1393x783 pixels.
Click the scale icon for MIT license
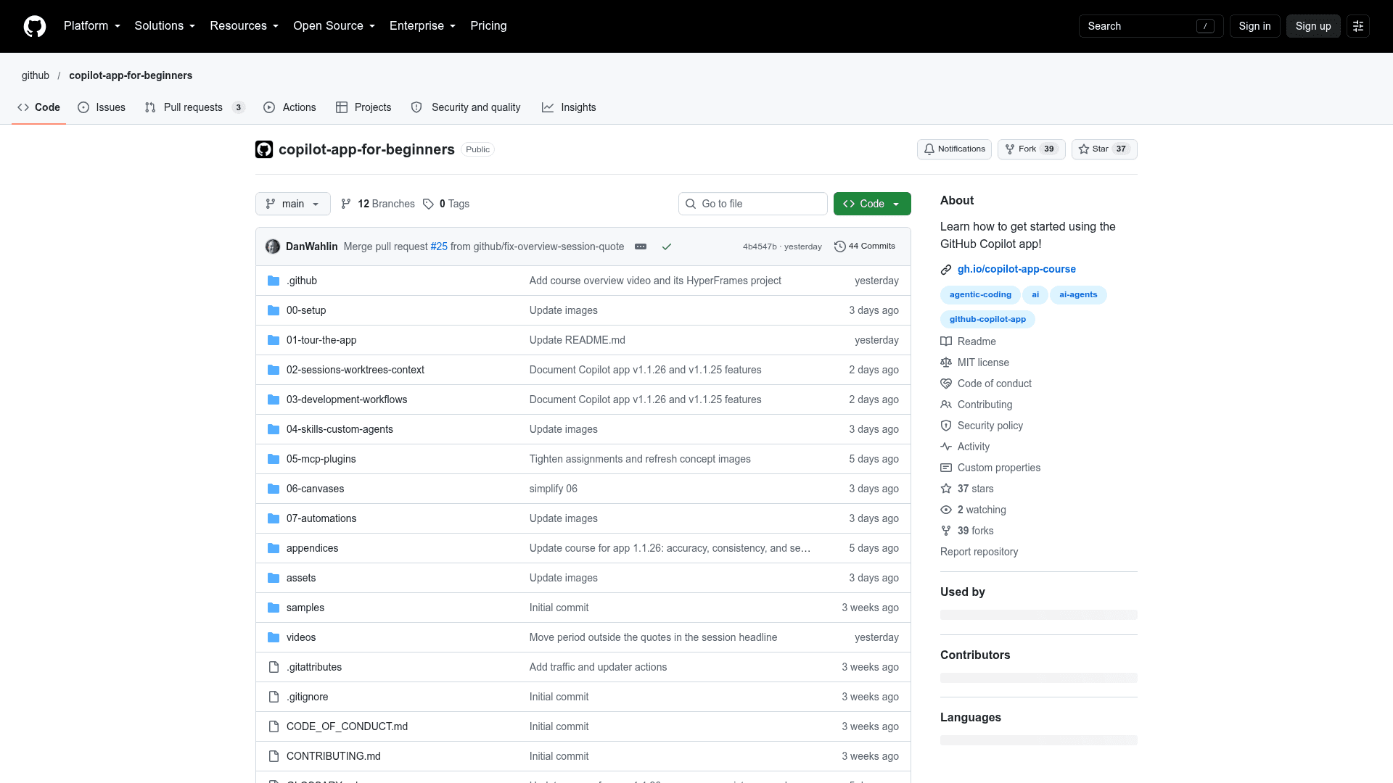pos(946,362)
